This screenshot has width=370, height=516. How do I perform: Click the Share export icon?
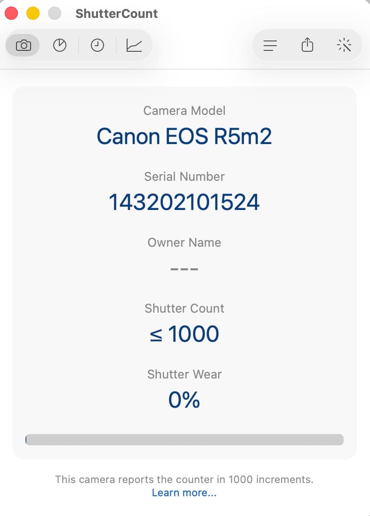point(307,45)
